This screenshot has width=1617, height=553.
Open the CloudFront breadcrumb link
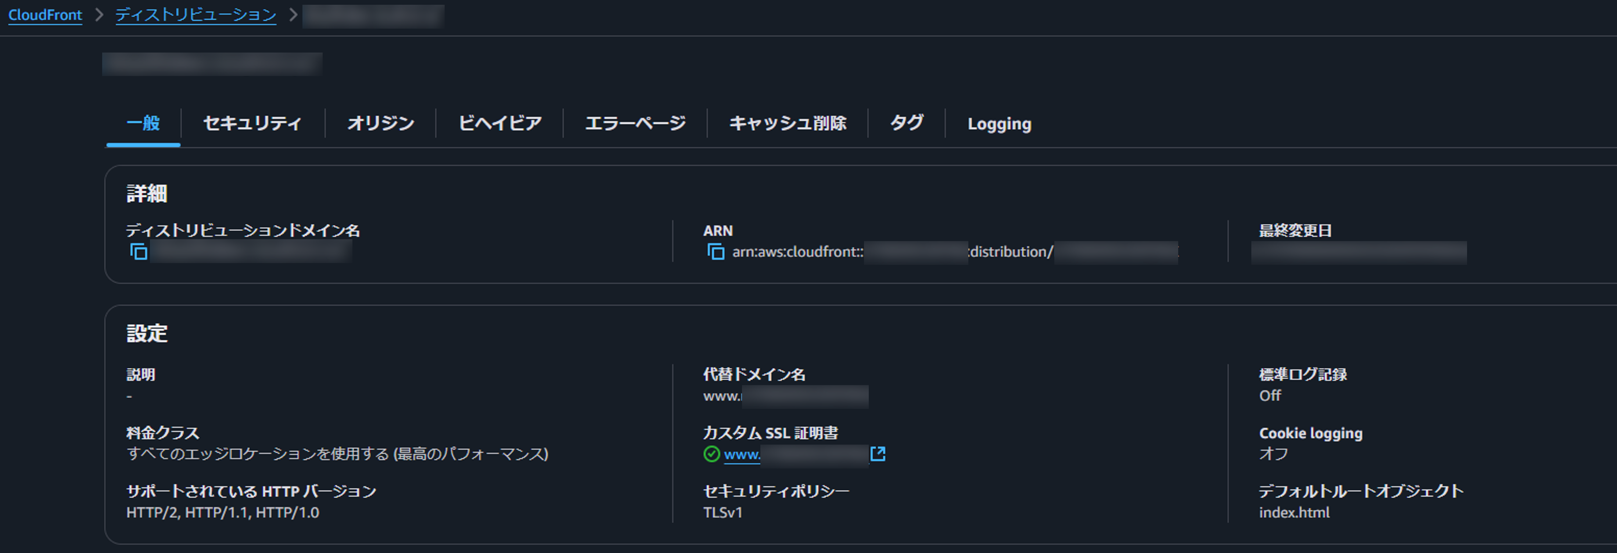44,15
